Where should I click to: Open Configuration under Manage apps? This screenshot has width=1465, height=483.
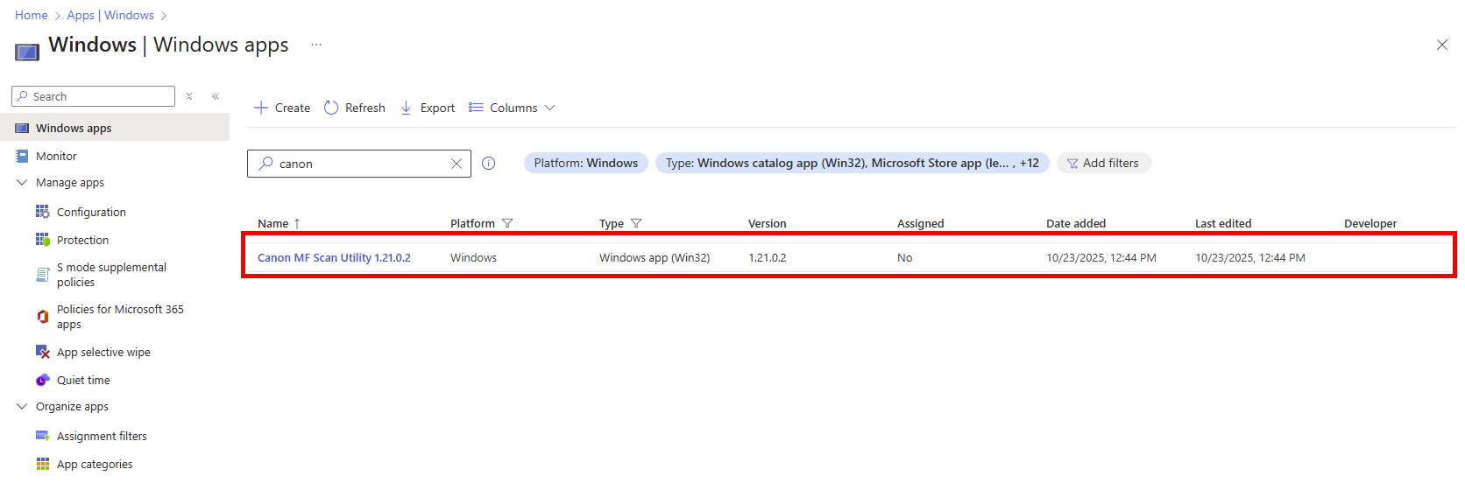pyautogui.click(x=91, y=212)
